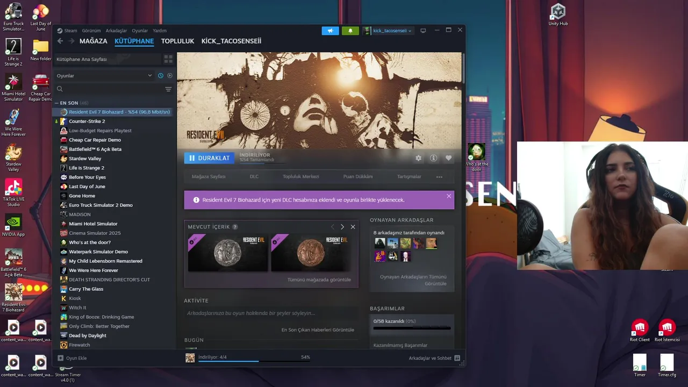Click the library search magnifier icon
Viewport: 688px width, 387px height.
[x=60, y=89]
